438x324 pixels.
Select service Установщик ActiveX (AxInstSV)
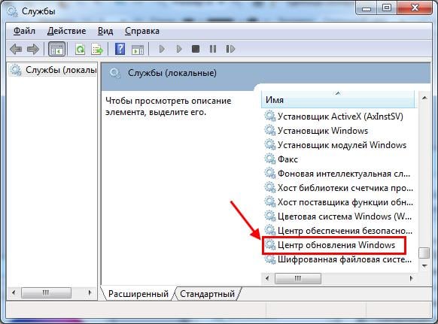click(340, 116)
